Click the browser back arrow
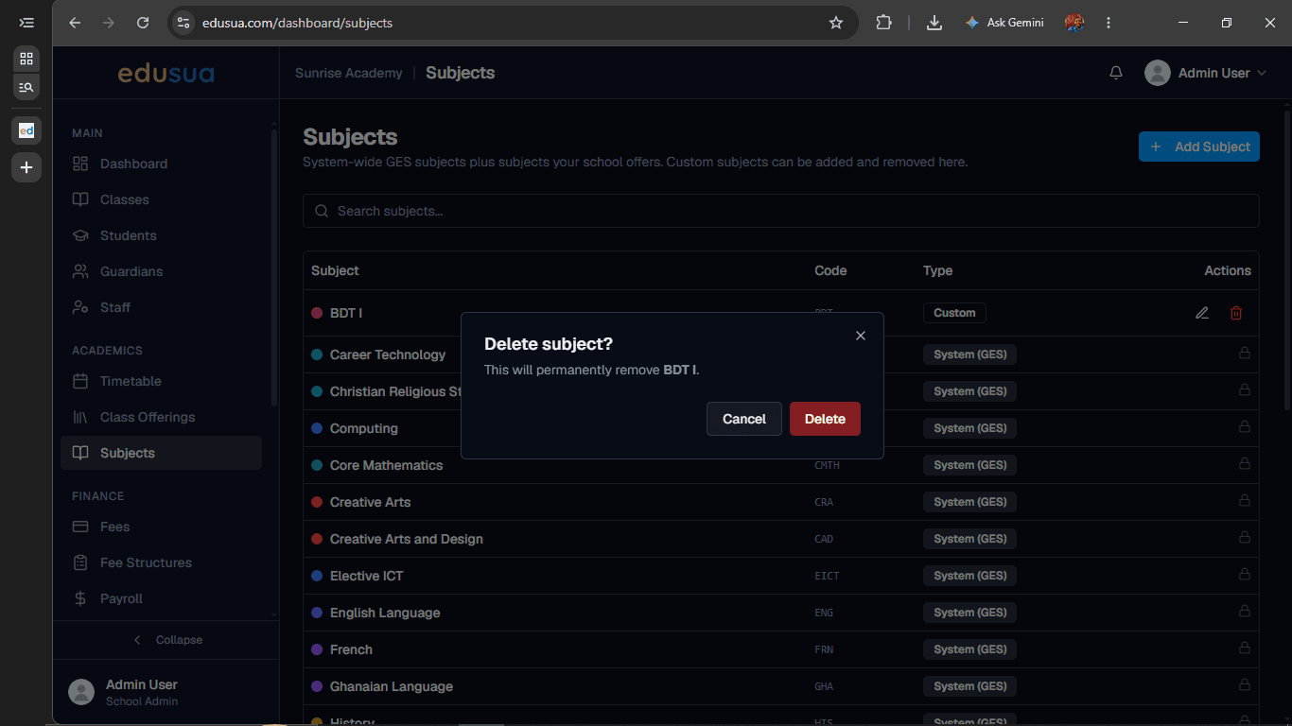1292x726 pixels. point(75,23)
